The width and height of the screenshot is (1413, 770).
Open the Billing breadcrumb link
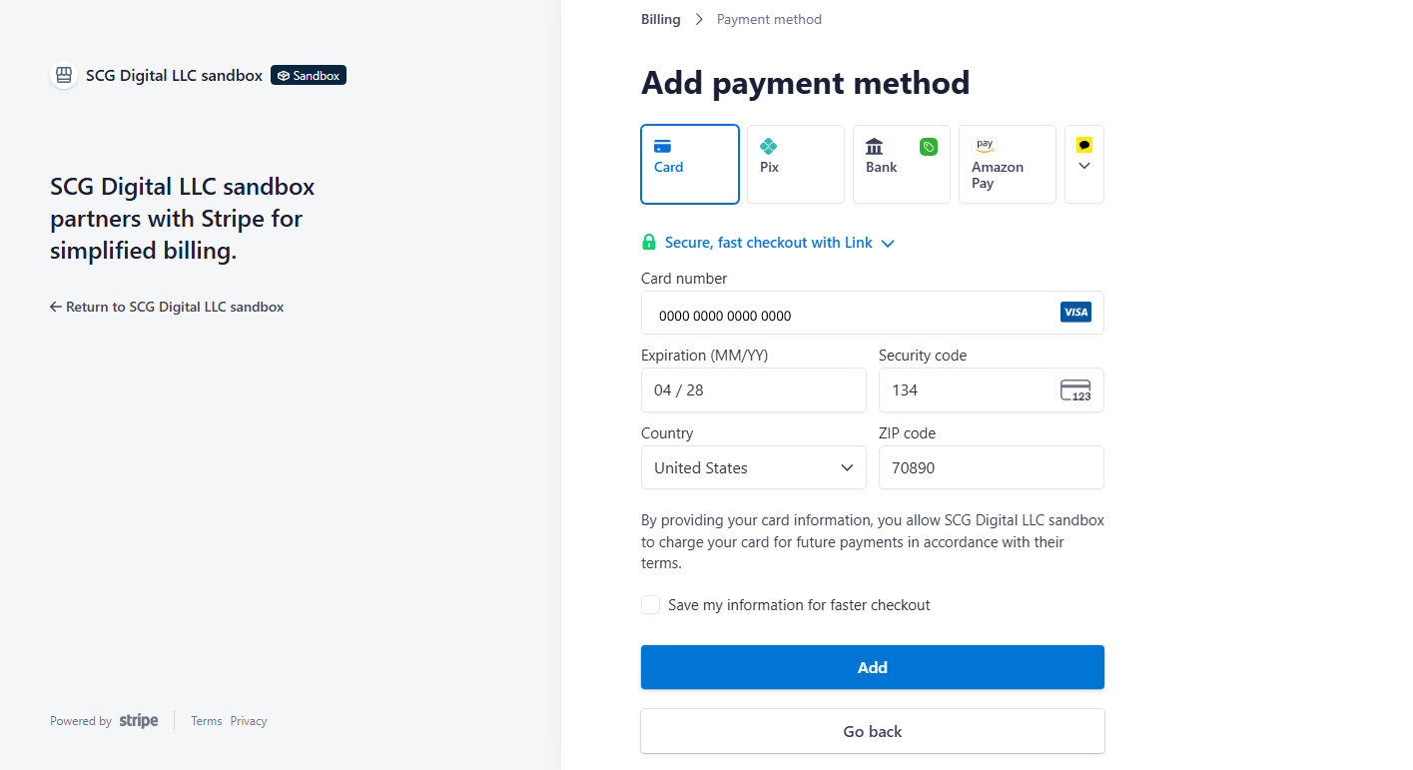[x=661, y=19]
